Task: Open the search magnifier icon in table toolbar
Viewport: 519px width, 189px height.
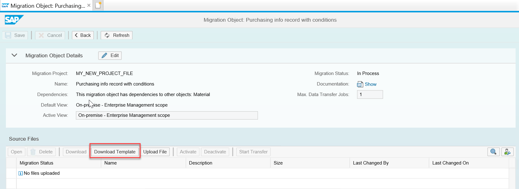Action: coord(494,152)
